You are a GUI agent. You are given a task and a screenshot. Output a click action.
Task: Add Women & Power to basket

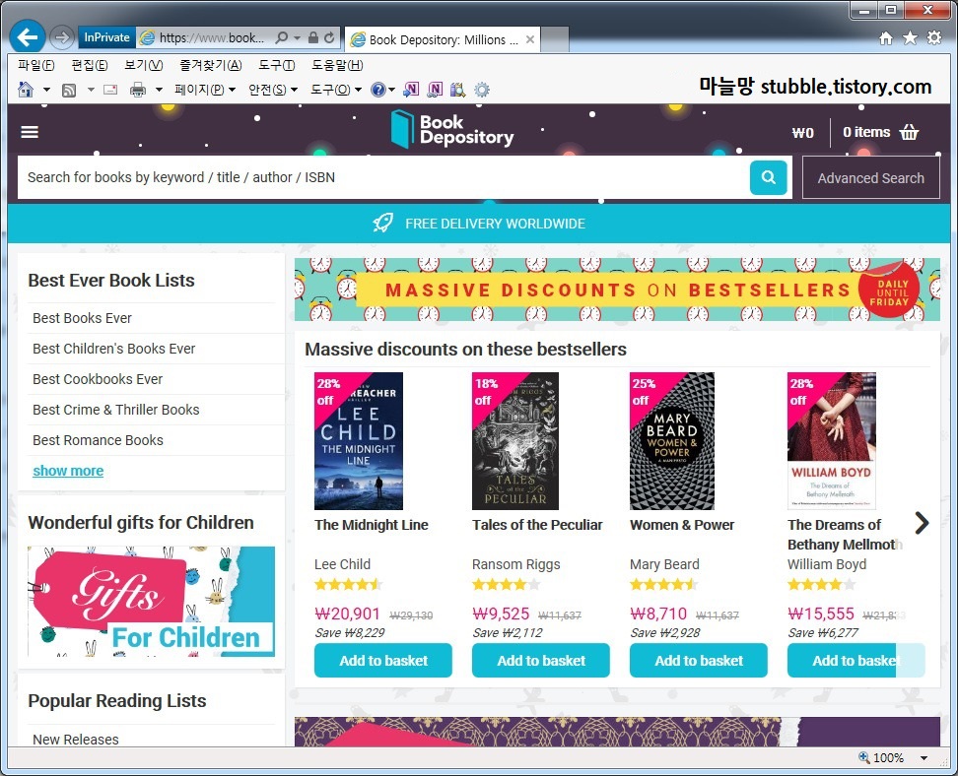tap(699, 660)
